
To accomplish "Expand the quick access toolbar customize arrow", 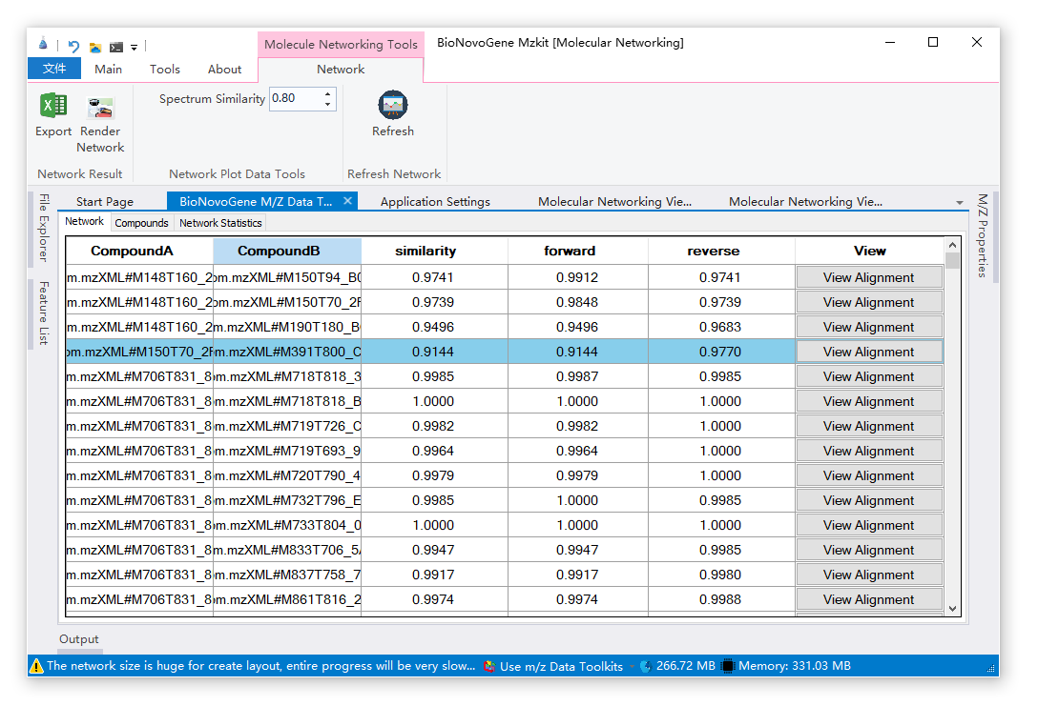I will [134, 48].
